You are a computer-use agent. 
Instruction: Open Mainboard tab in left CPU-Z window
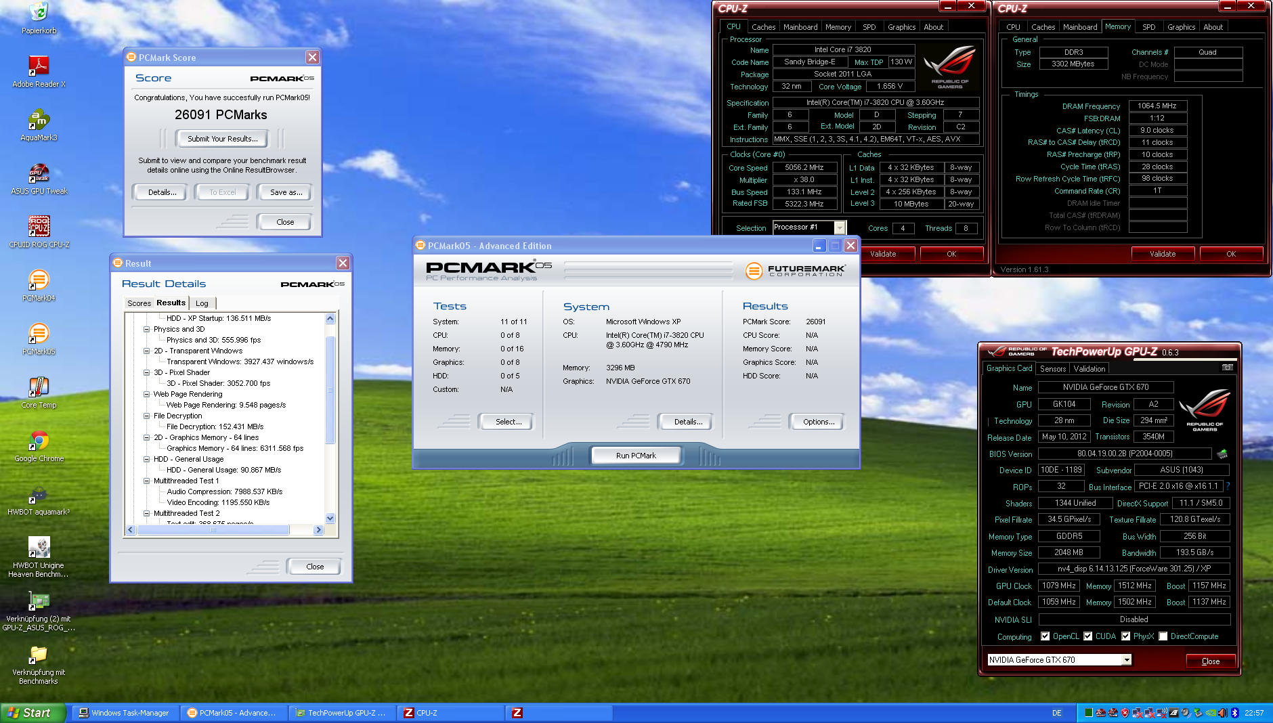[800, 27]
